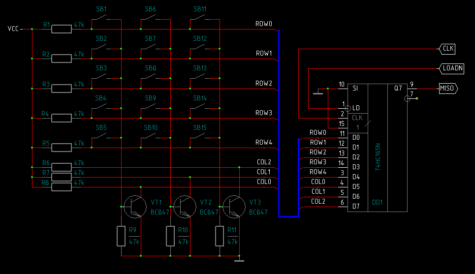This screenshot has height=274, width=475.
Task: Pick the VT3 transistor symbol
Action: click(232, 206)
